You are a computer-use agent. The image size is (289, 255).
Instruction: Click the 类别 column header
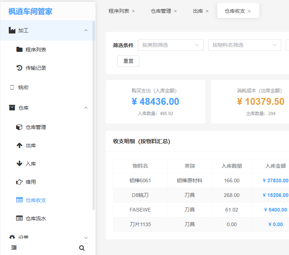[x=189, y=166]
